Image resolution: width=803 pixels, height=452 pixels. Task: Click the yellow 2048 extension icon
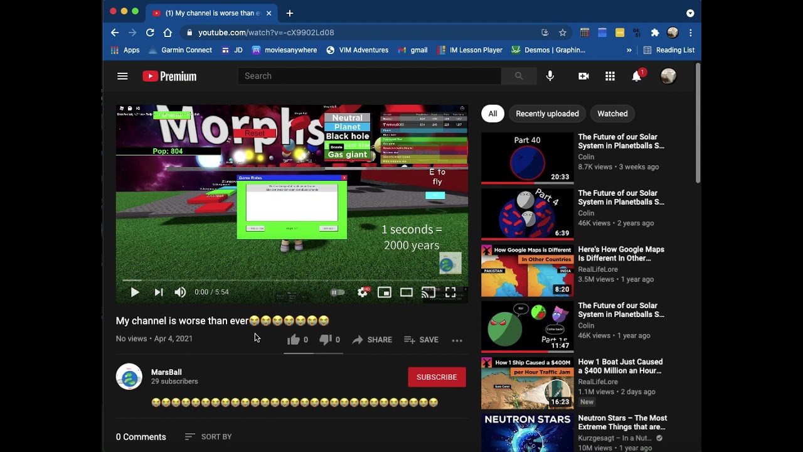pyautogui.click(x=620, y=33)
